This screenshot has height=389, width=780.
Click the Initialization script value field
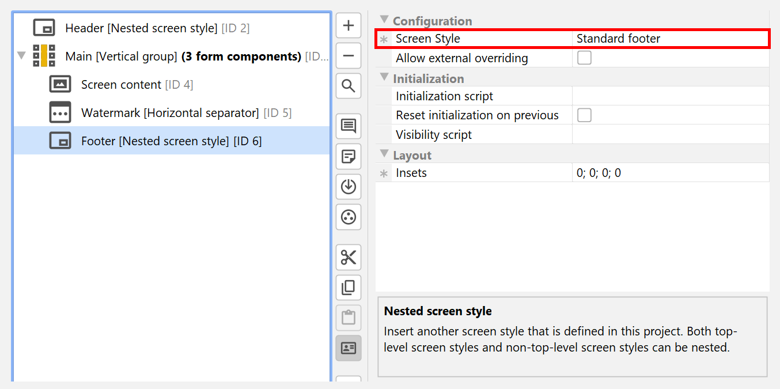click(x=670, y=96)
